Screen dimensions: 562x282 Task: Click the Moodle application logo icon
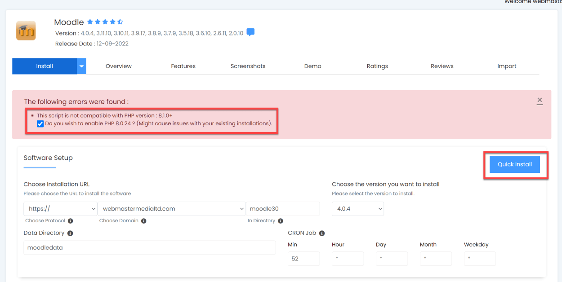[x=26, y=31]
